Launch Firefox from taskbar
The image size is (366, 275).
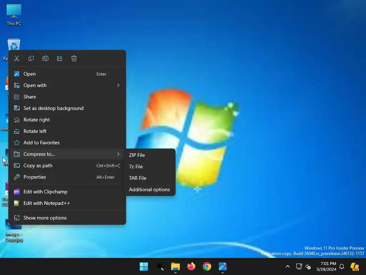click(x=191, y=266)
